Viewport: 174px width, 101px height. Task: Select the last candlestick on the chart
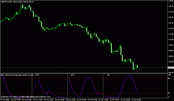[137, 66]
